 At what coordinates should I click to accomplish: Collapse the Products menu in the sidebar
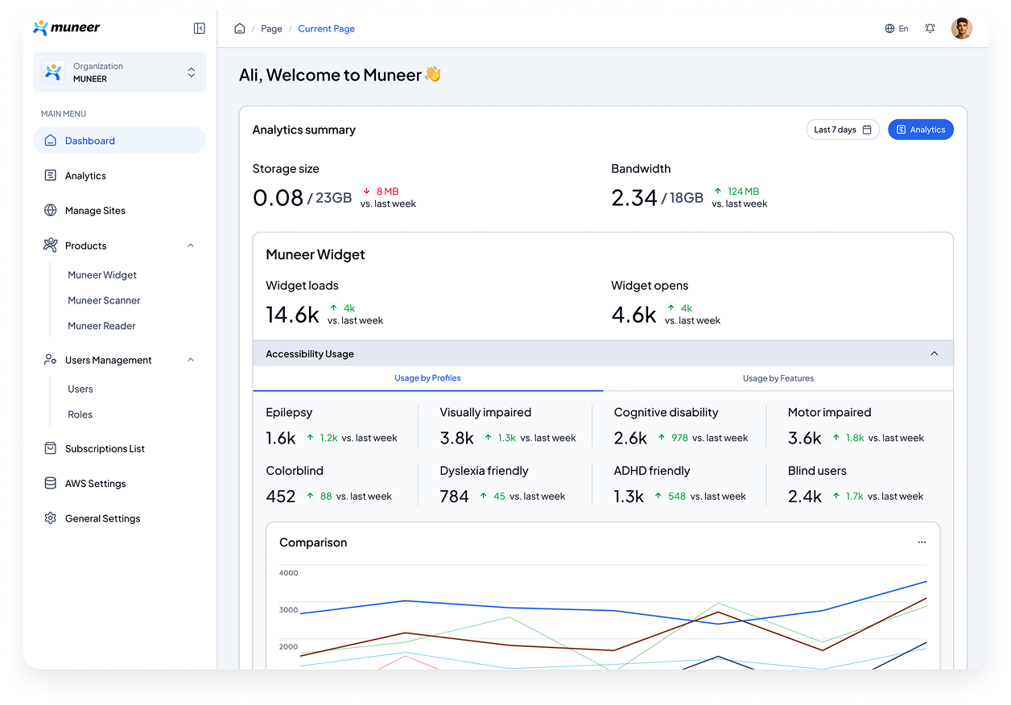(x=191, y=245)
